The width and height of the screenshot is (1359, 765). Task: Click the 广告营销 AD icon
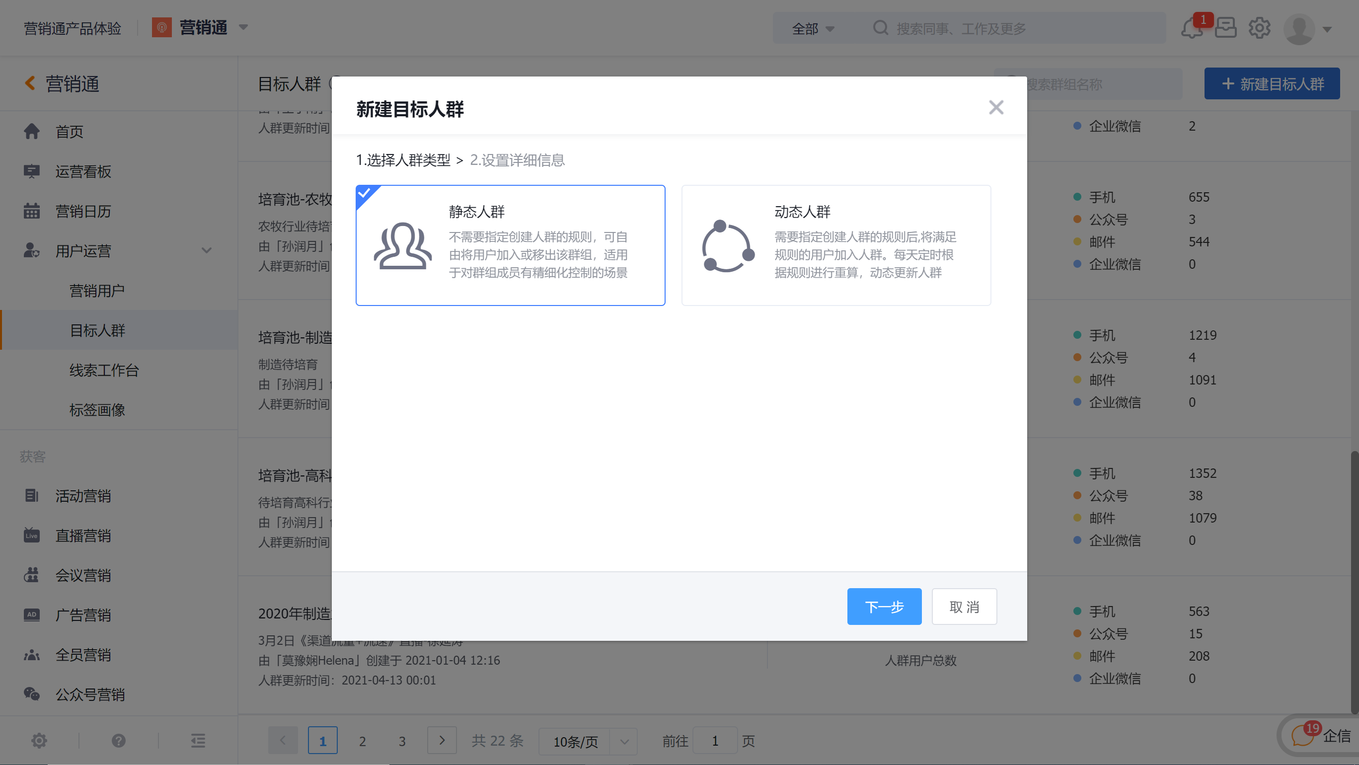(32, 614)
